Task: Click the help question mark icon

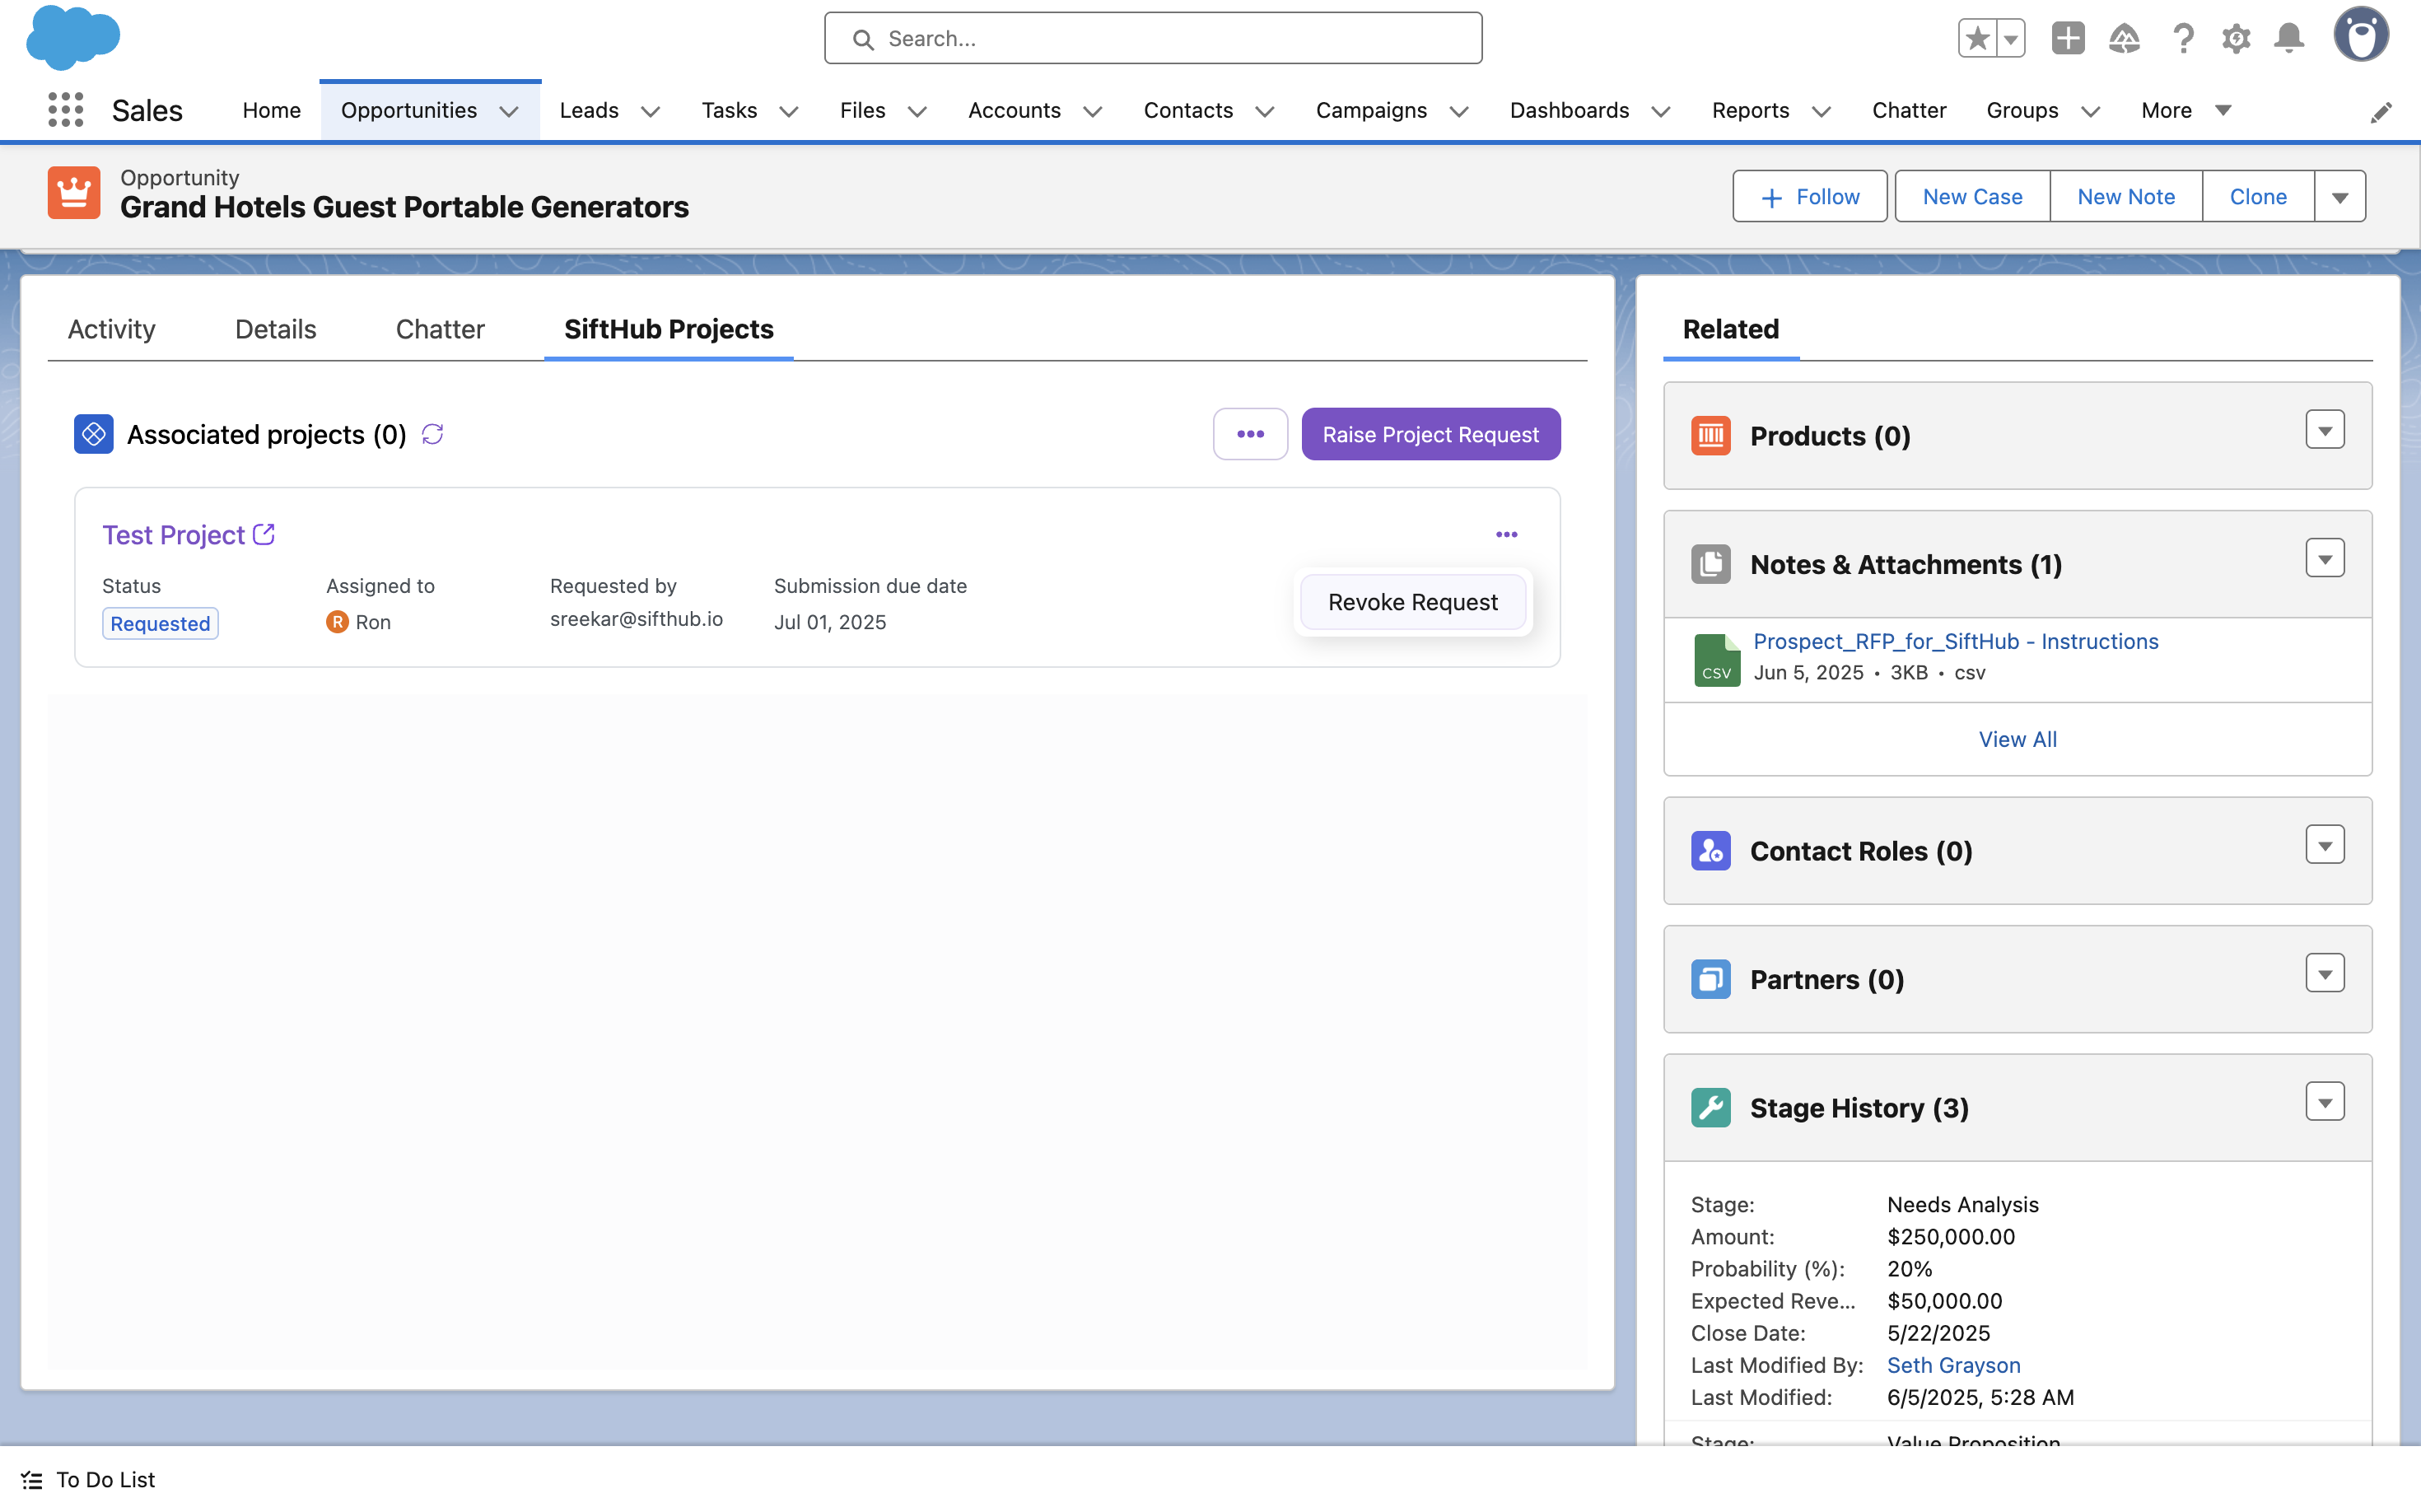Action: pos(2182,38)
